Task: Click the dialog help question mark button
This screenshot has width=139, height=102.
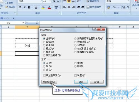Action: tap(95, 29)
